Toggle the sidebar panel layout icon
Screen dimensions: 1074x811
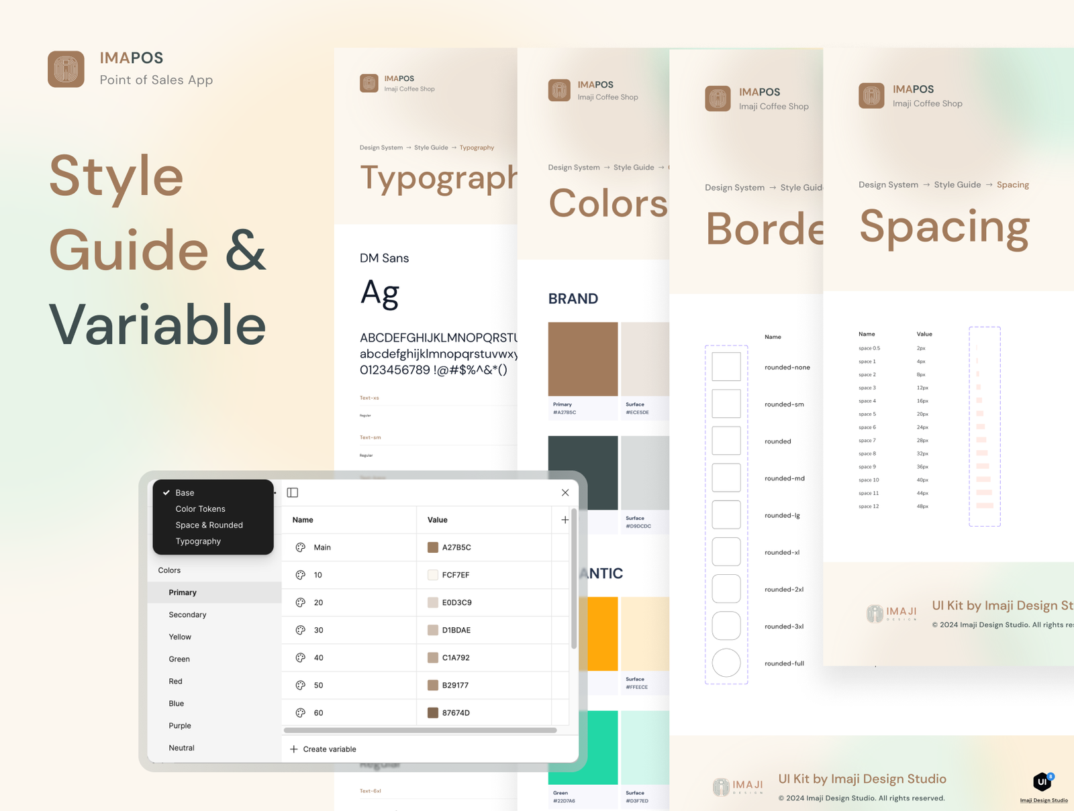pos(293,492)
